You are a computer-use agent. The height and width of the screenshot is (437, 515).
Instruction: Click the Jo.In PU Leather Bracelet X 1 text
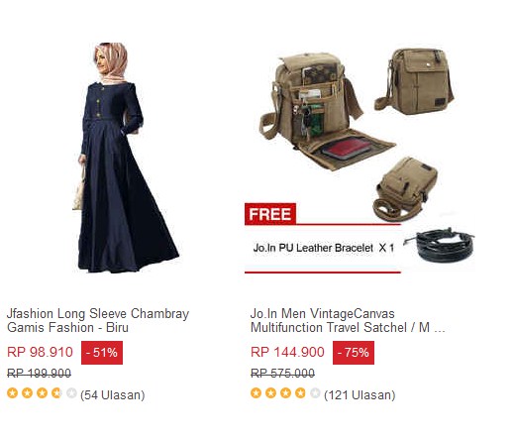[324, 248]
